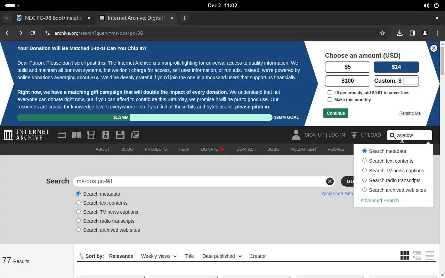Choose the $5 donation amount
Image resolution: width=445 pixels, height=278 pixels.
[x=348, y=67]
